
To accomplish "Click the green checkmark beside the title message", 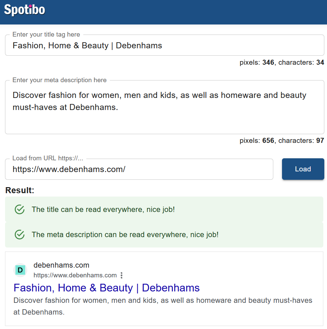I will [x=19, y=209].
